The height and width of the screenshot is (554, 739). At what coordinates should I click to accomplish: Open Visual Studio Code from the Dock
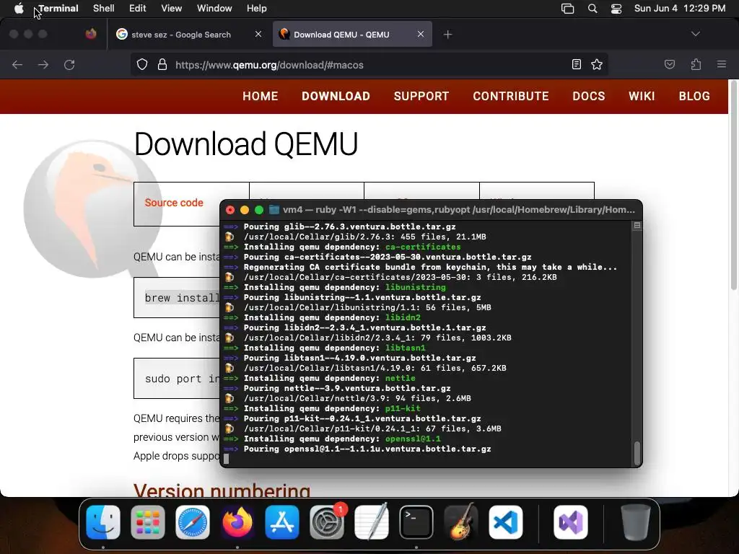506,522
